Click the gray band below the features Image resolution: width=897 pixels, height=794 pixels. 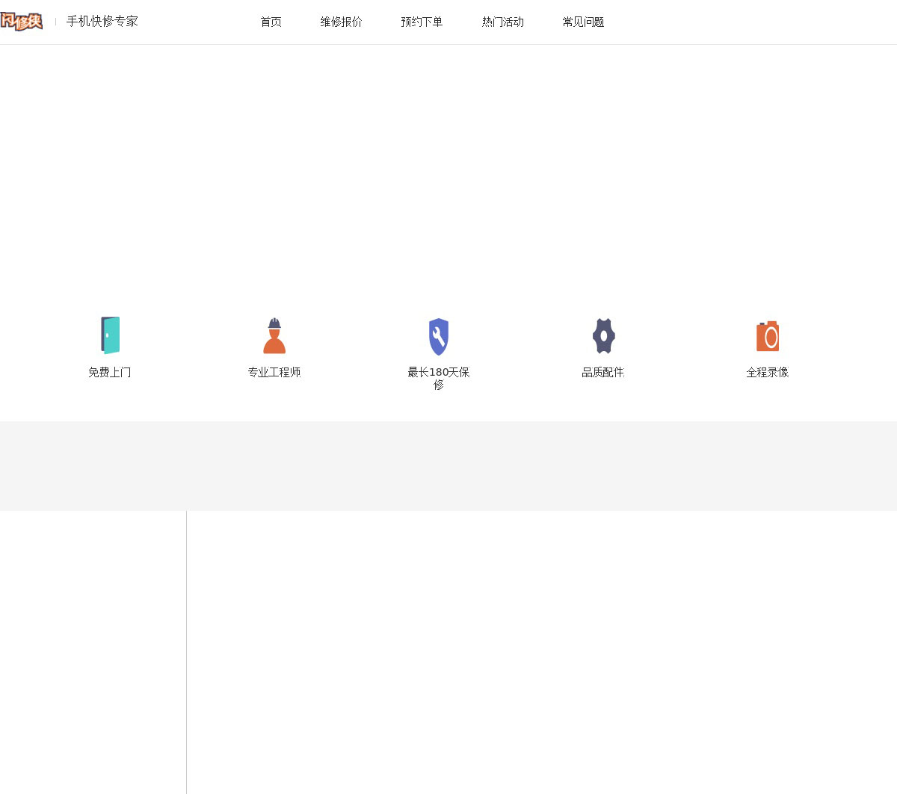click(x=449, y=465)
